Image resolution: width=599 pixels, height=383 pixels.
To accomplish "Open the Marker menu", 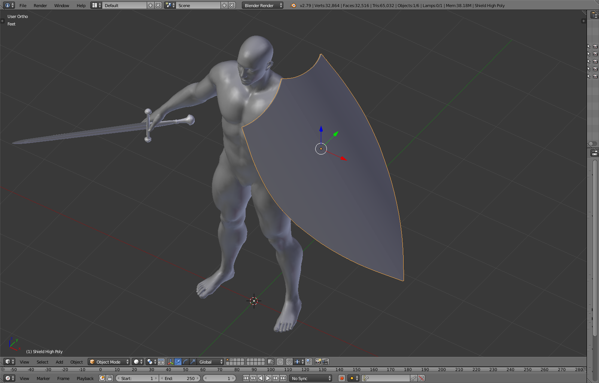I will (43, 379).
